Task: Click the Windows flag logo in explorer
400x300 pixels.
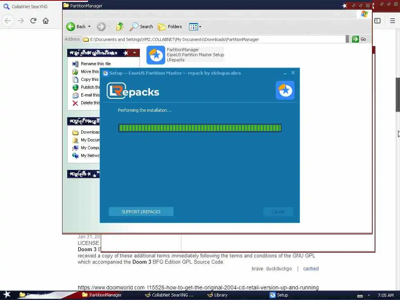Action: click(x=364, y=14)
